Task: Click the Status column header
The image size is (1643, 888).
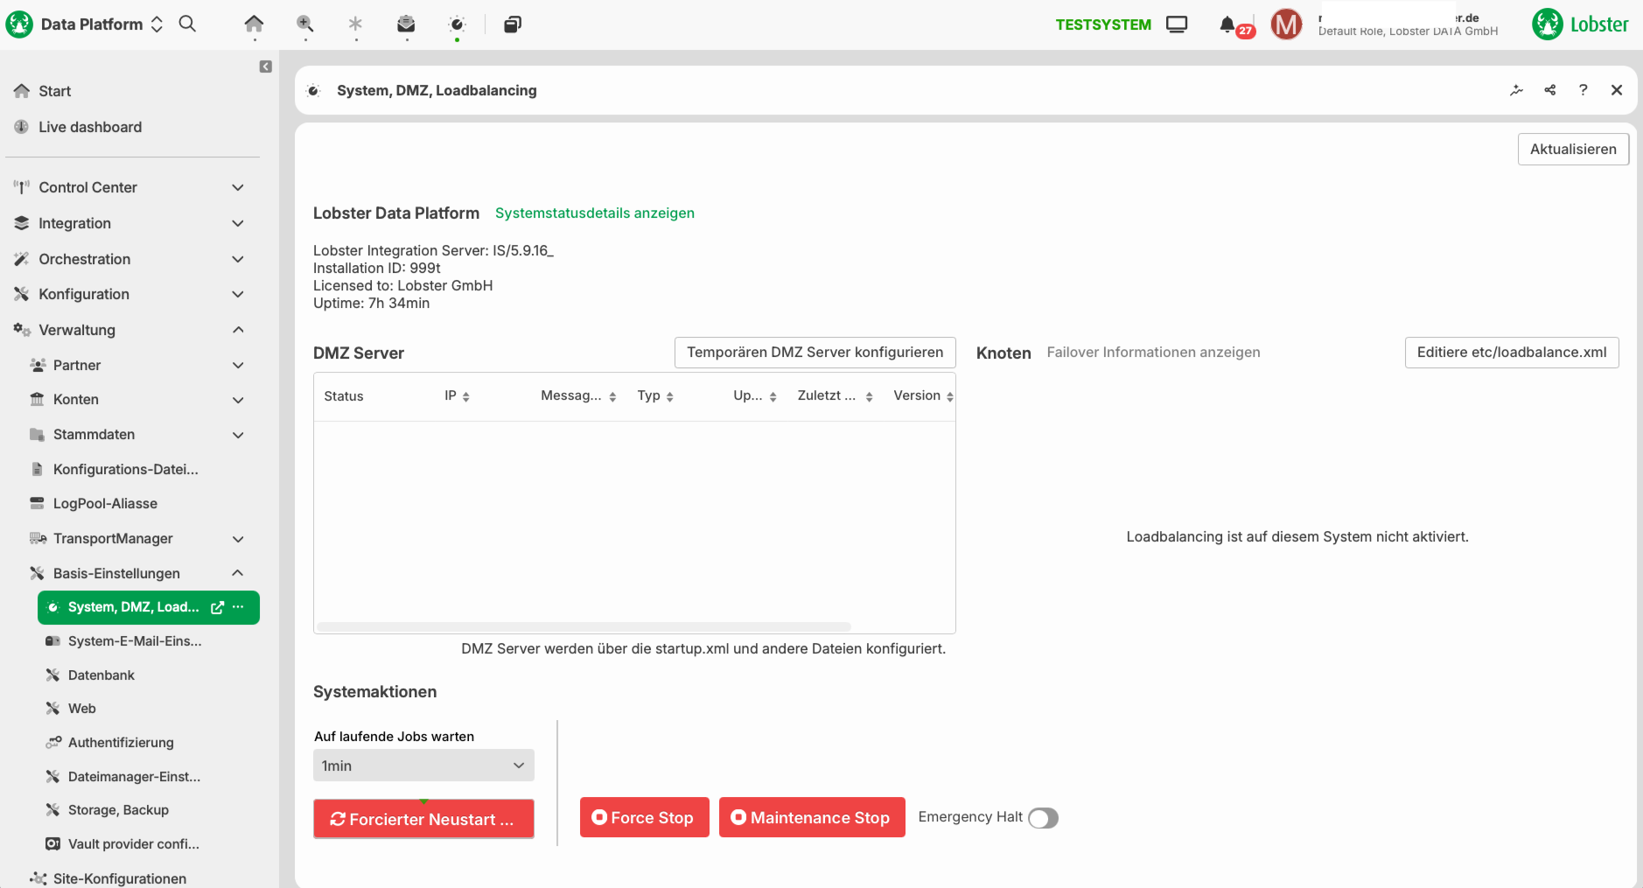Action: tap(344, 396)
